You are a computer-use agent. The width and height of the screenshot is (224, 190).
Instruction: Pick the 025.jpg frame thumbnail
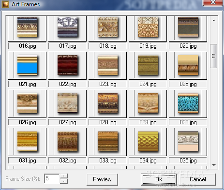click(x=188, y=65)
